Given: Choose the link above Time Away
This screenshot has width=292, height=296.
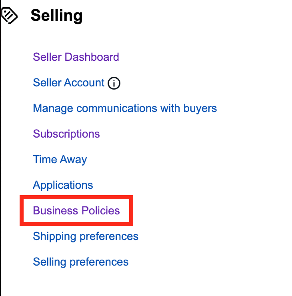Looking at the screenshot, I should pos(66,134).
